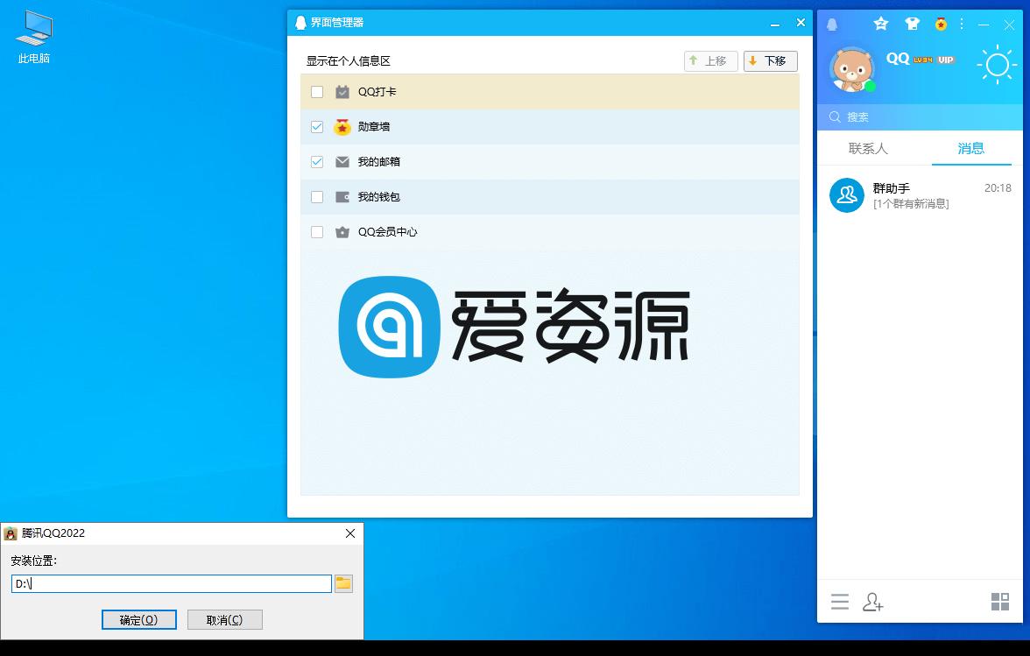The height and width of the screenshot is (656, 1030).
Task: Select the QQ打卡 row text
Action: click(377, 92)
